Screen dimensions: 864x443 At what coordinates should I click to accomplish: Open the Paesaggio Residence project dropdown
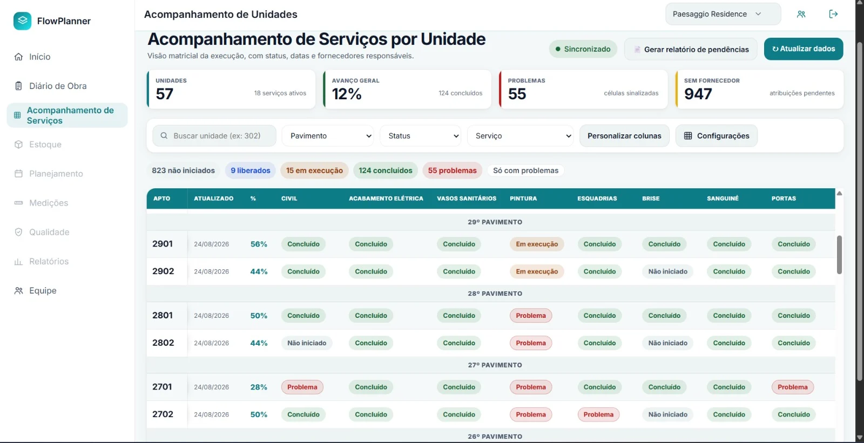point(723,14)
